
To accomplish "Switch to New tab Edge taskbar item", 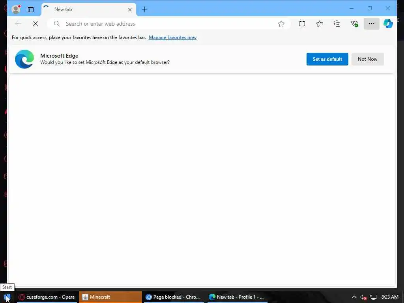I will 237,297.
